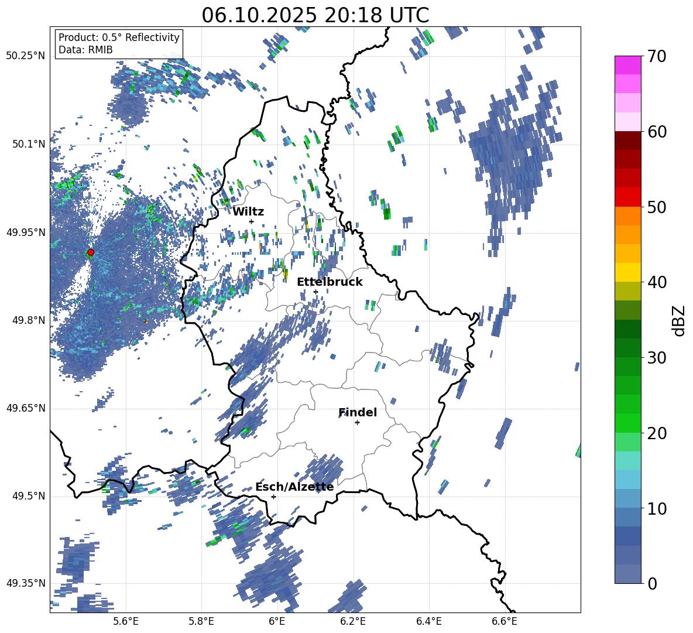Click the Ettelbruck city label
This screenshot has height=633, width=693.
coord(330,282)
